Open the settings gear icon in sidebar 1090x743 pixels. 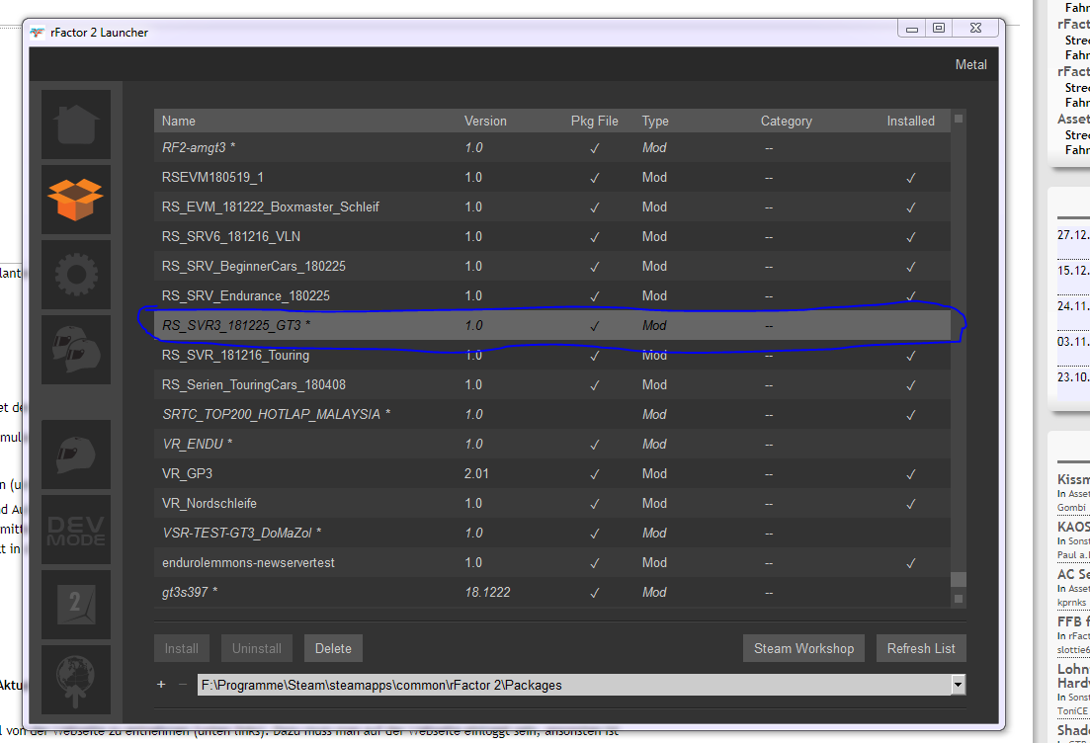tap(76, 274)
